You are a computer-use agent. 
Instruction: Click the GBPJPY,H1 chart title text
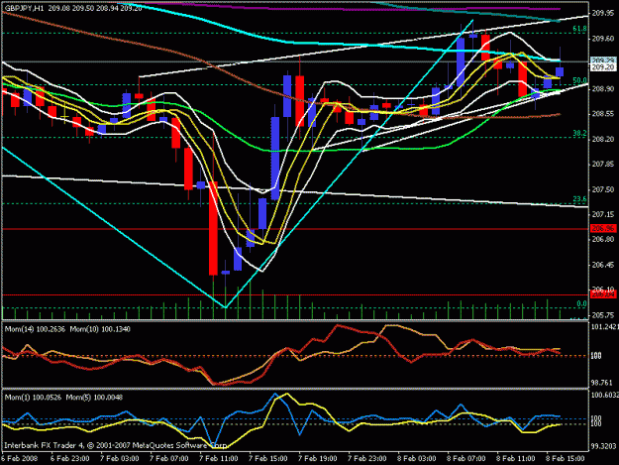click(x=24, y=8)
